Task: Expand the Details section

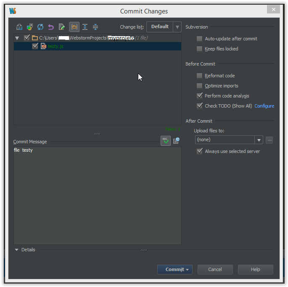Action: [17, 250]
